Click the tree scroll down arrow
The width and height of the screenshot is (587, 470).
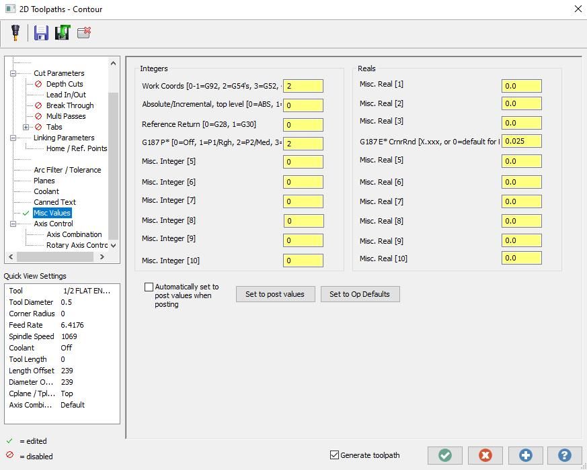coord(114,246)
